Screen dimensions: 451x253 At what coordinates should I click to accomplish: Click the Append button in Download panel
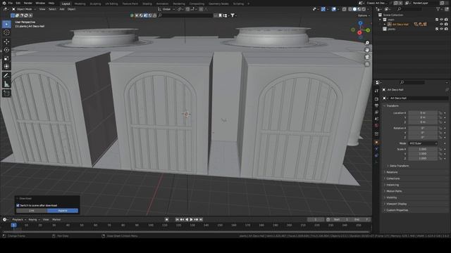pos(63,211)
